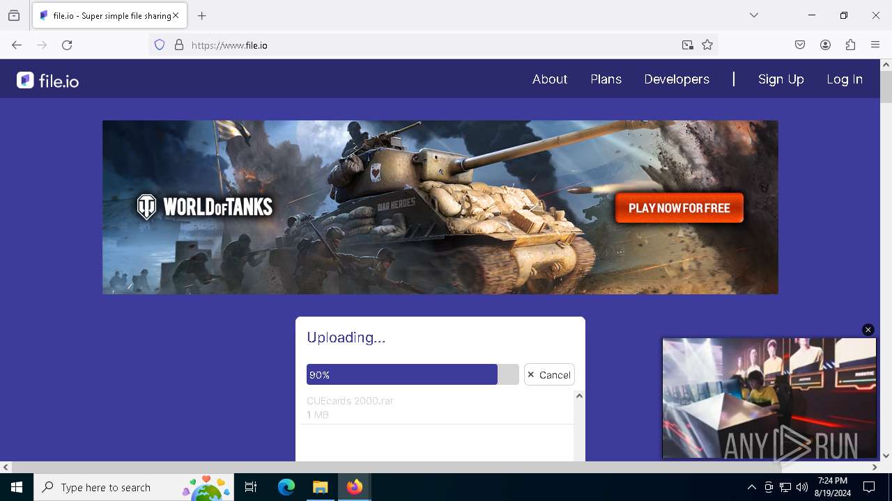Open the Plans page
The height and width of the screenshot is (501, 892).
606,79
